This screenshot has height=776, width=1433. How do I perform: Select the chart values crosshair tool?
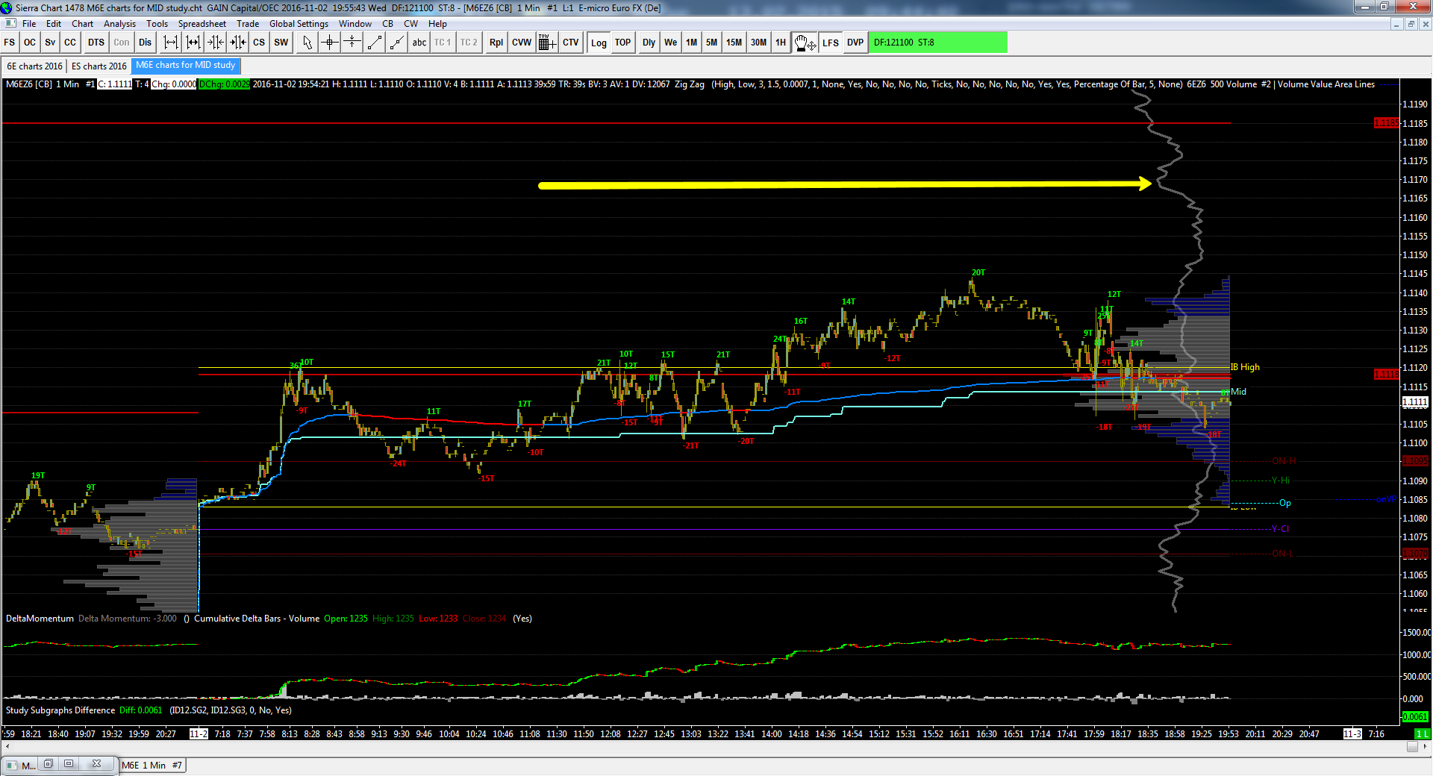[x=330, y=43]
